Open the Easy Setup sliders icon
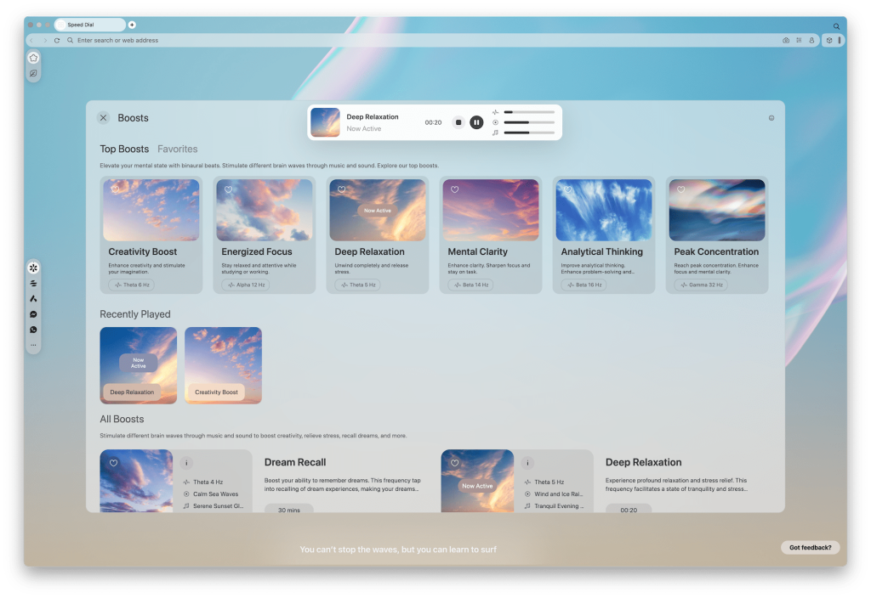Screen dimensions: 871x598 798,40
